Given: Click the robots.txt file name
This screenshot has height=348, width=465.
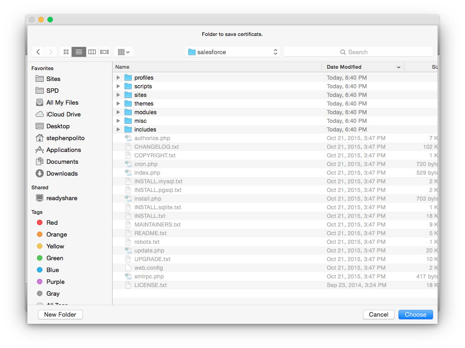Looking at the screenshot, I should pyautogui.click(x=147, y=242).
